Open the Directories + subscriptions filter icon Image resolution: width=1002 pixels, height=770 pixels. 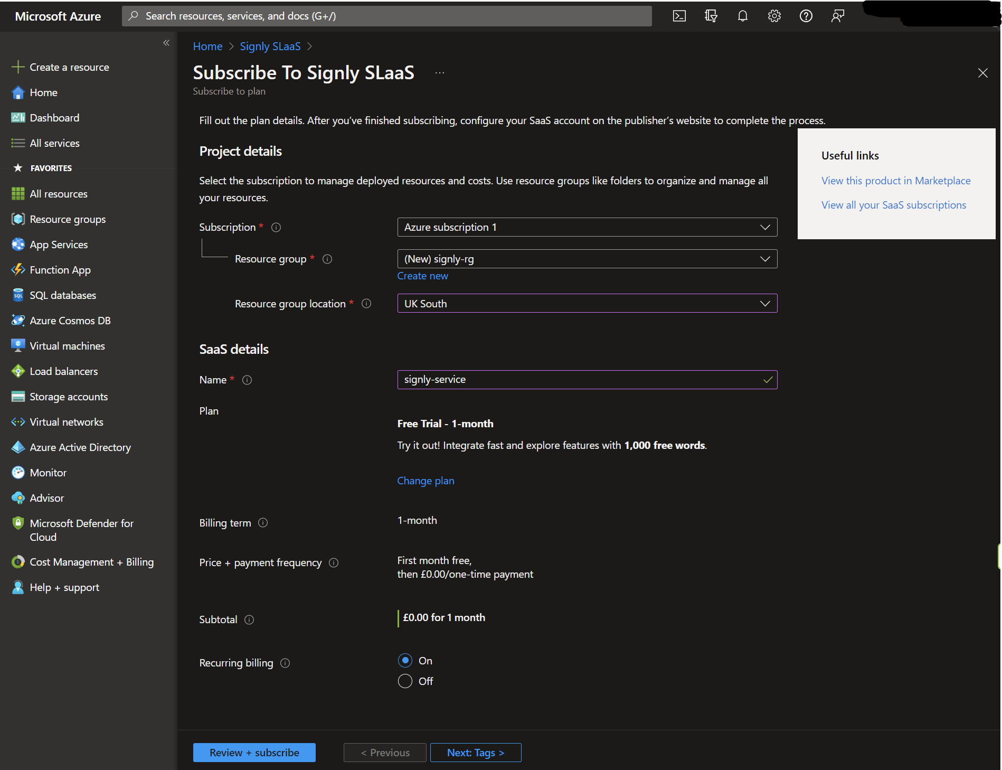point(711,16)
